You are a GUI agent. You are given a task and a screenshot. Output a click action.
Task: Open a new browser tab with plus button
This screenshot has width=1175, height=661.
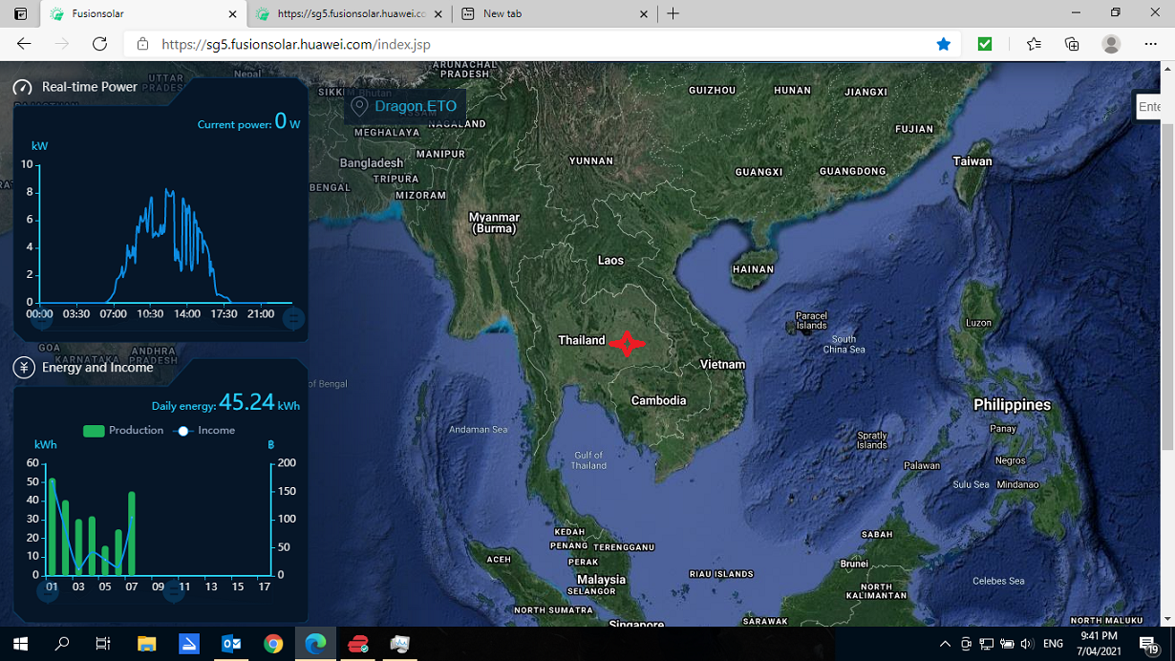(x=673, y=14)
